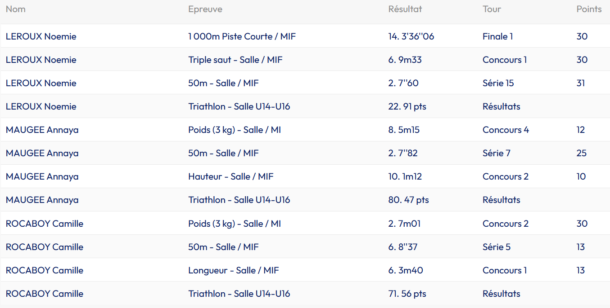Select Longueur - Salle / MIF event

[233, 270]
